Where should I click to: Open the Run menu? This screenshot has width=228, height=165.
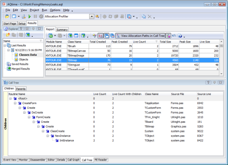tap(44, 10)
